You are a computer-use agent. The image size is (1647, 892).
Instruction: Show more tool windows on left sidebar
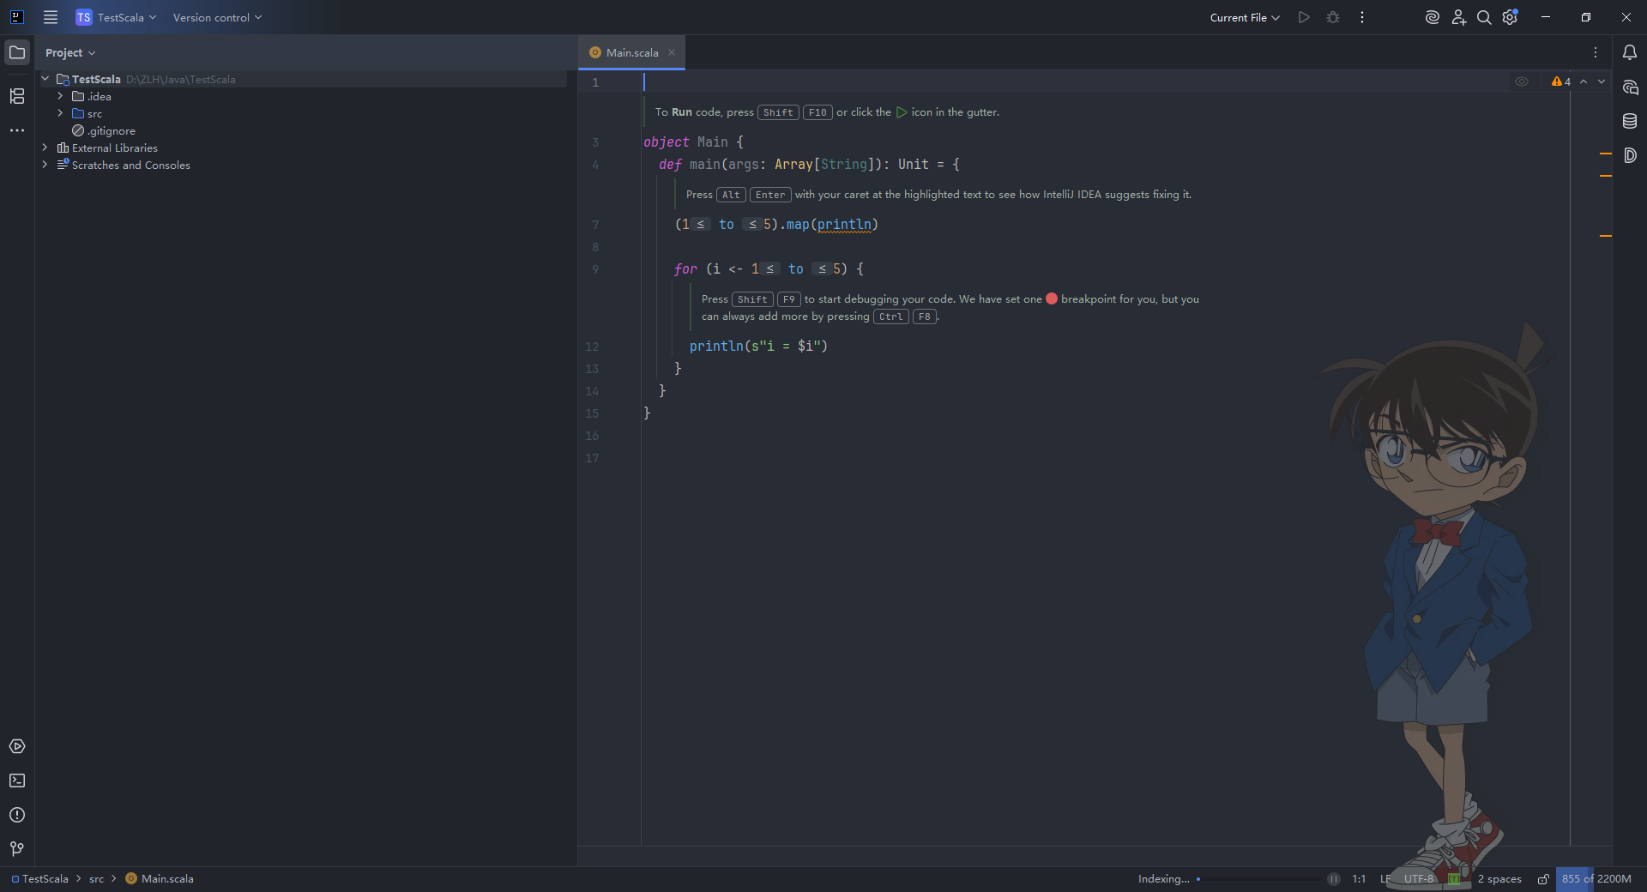click(x=17, y=130)
